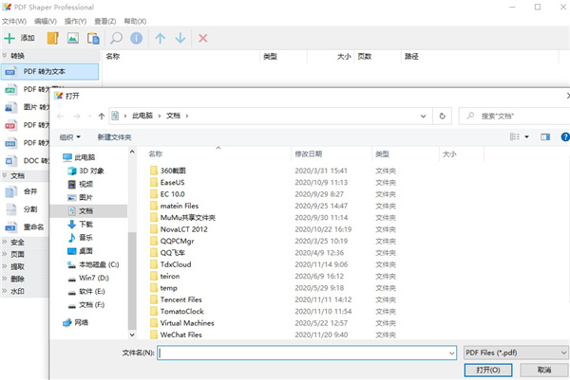Image resolution: width=570 pixels, height=380 pixels.
Task: Click the blue info toolbar icon
Action: [136, 38]
